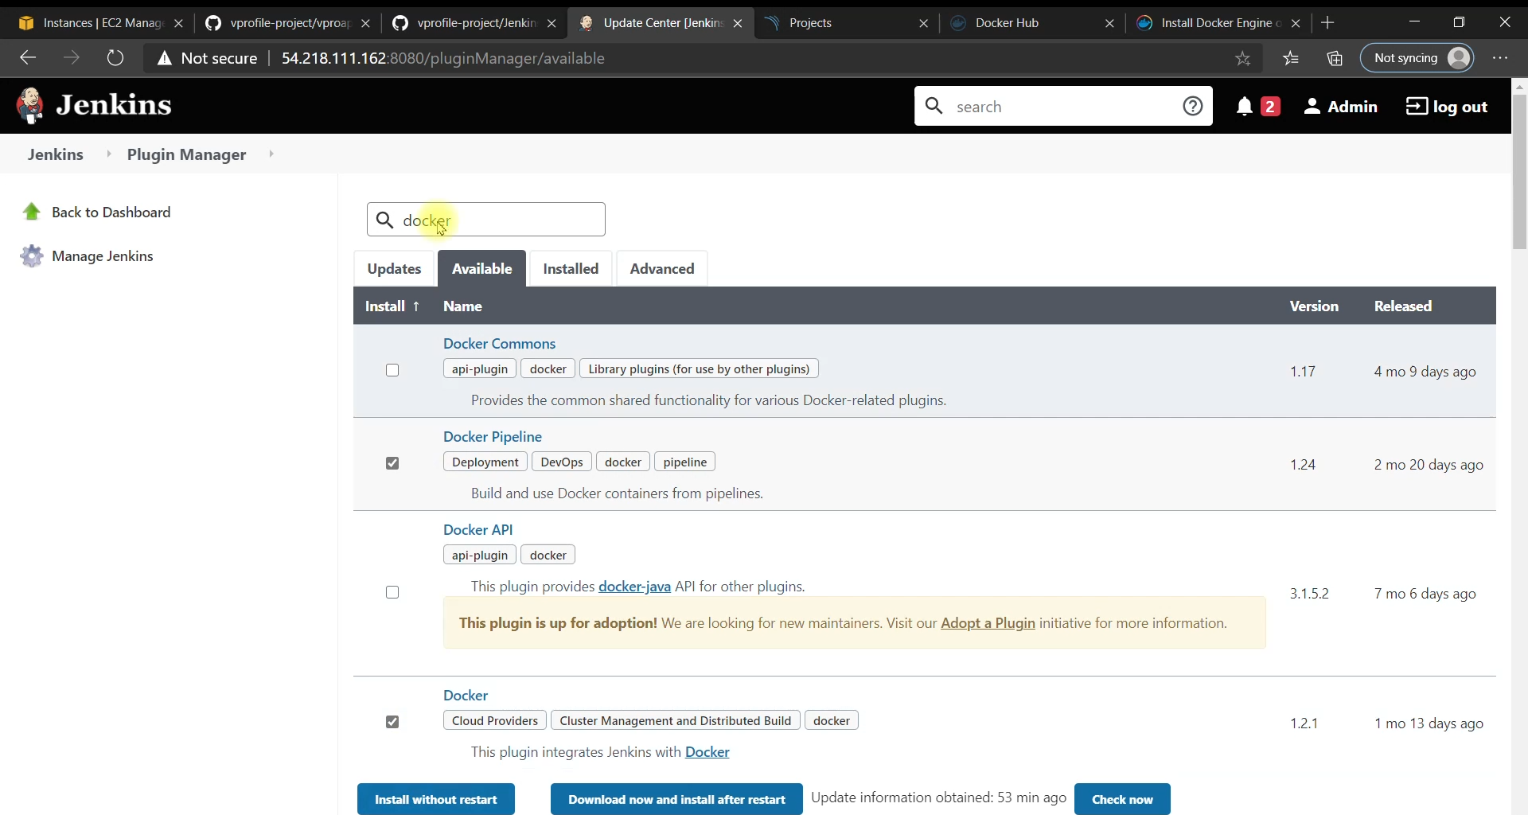1528x815 pixels.
Task: Open a new browser tab
Action: click(x=1327, y=23)
